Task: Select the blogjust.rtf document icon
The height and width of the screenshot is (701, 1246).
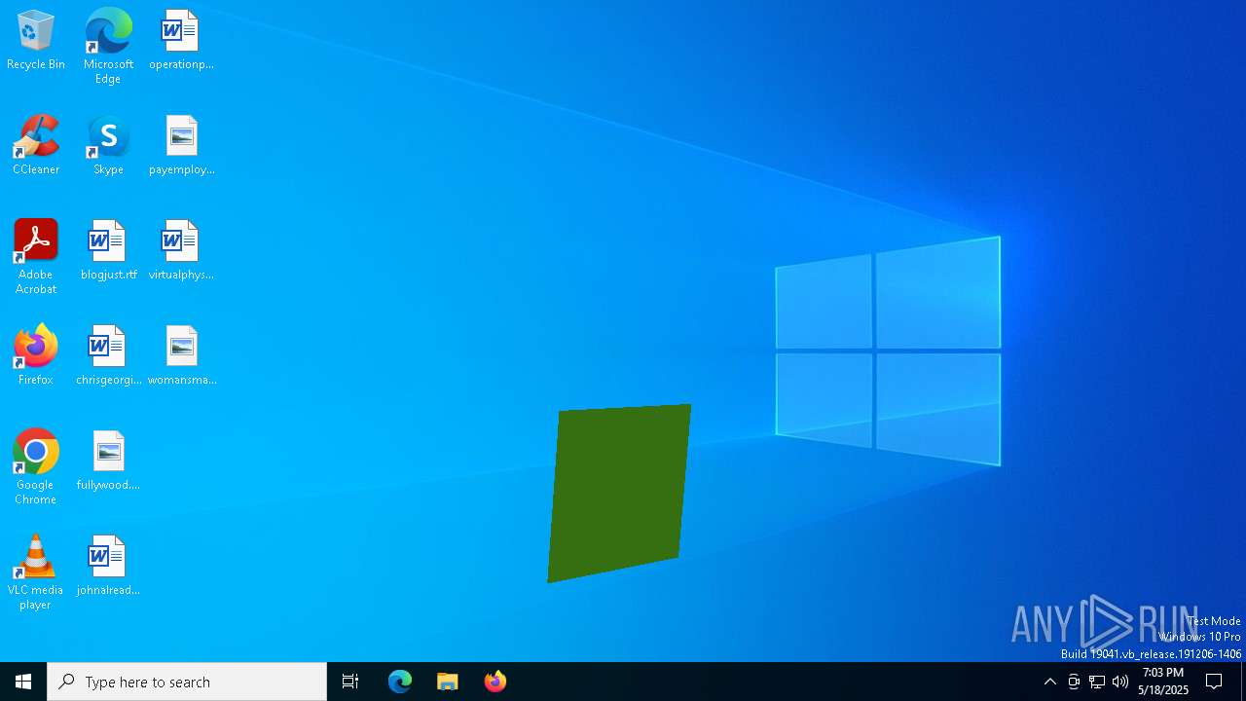Action: point(108,250)
